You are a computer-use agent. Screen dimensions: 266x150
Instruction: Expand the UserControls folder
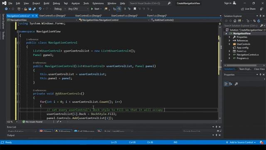[x=229, y=44]
